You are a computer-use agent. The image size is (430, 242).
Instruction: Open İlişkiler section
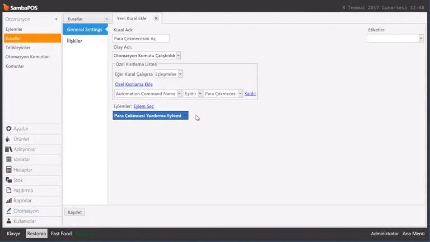[74, 41]
